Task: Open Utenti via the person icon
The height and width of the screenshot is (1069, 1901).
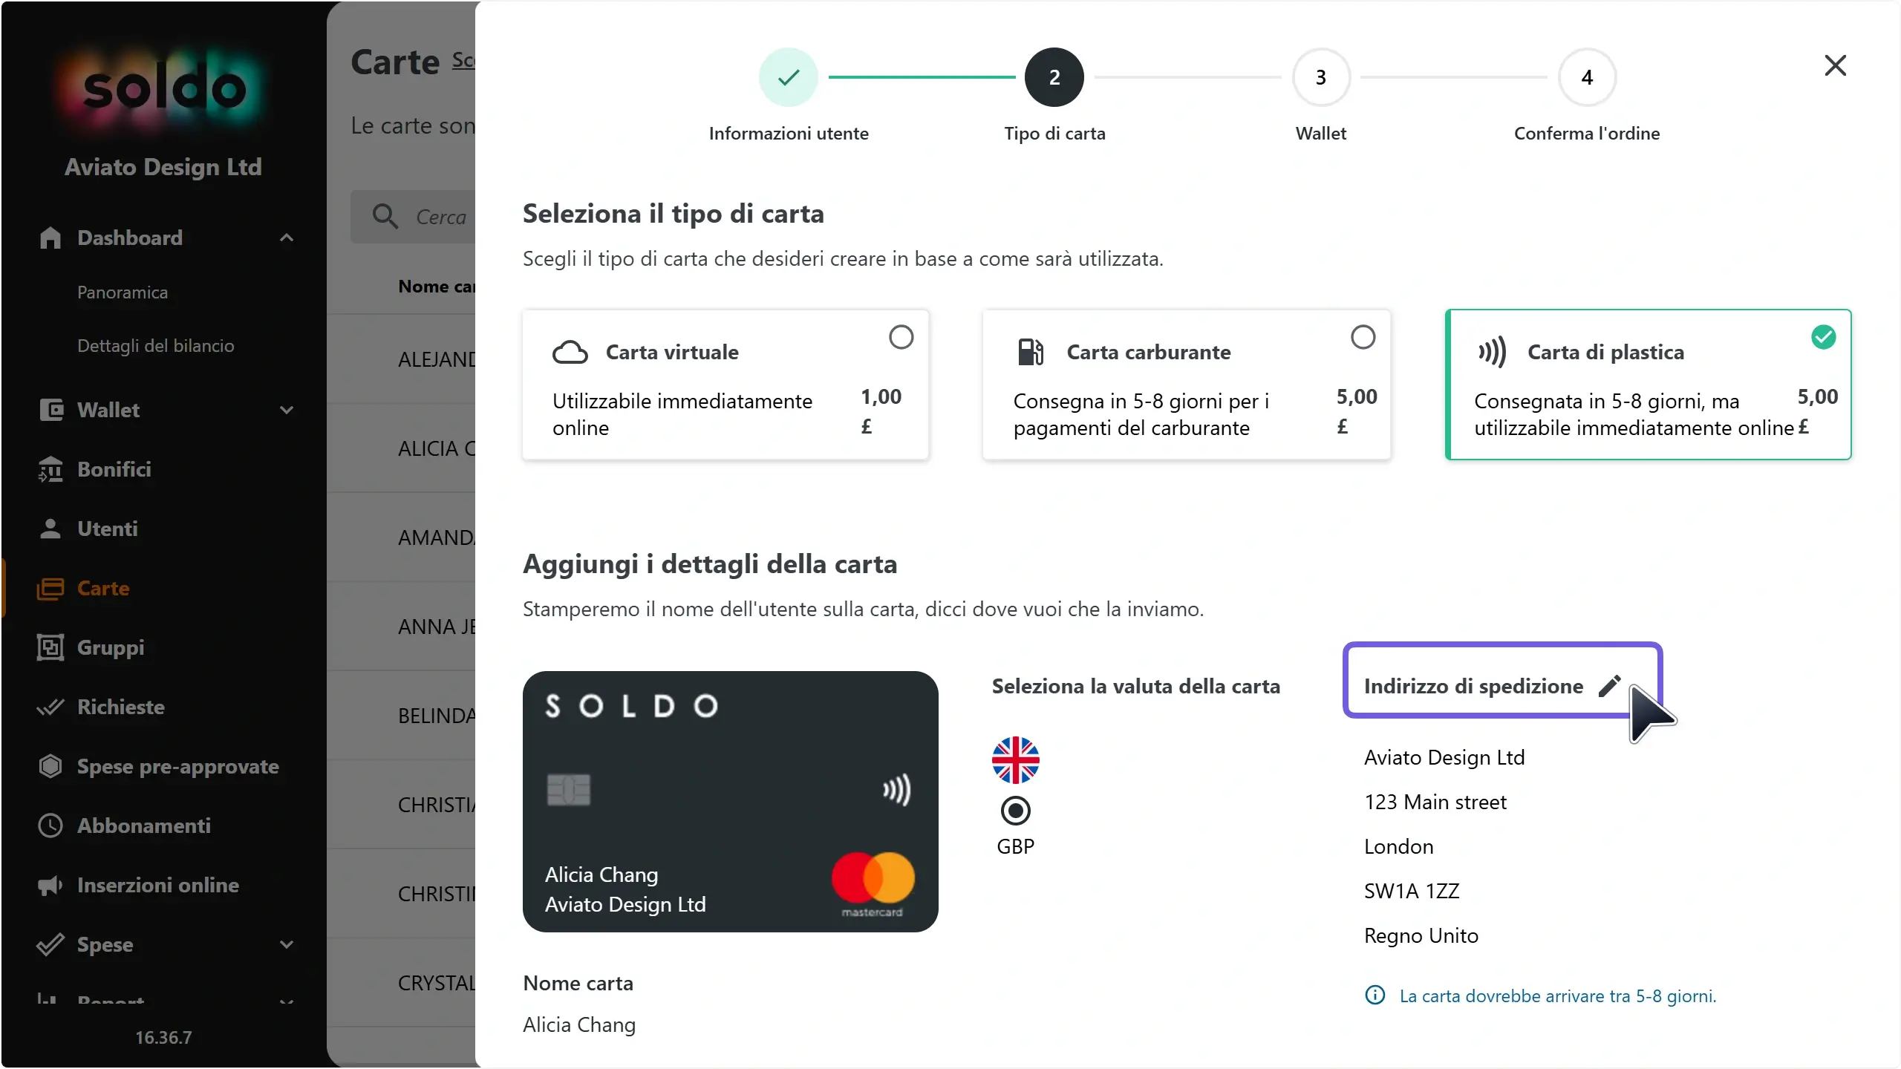Action: point(50,529)
